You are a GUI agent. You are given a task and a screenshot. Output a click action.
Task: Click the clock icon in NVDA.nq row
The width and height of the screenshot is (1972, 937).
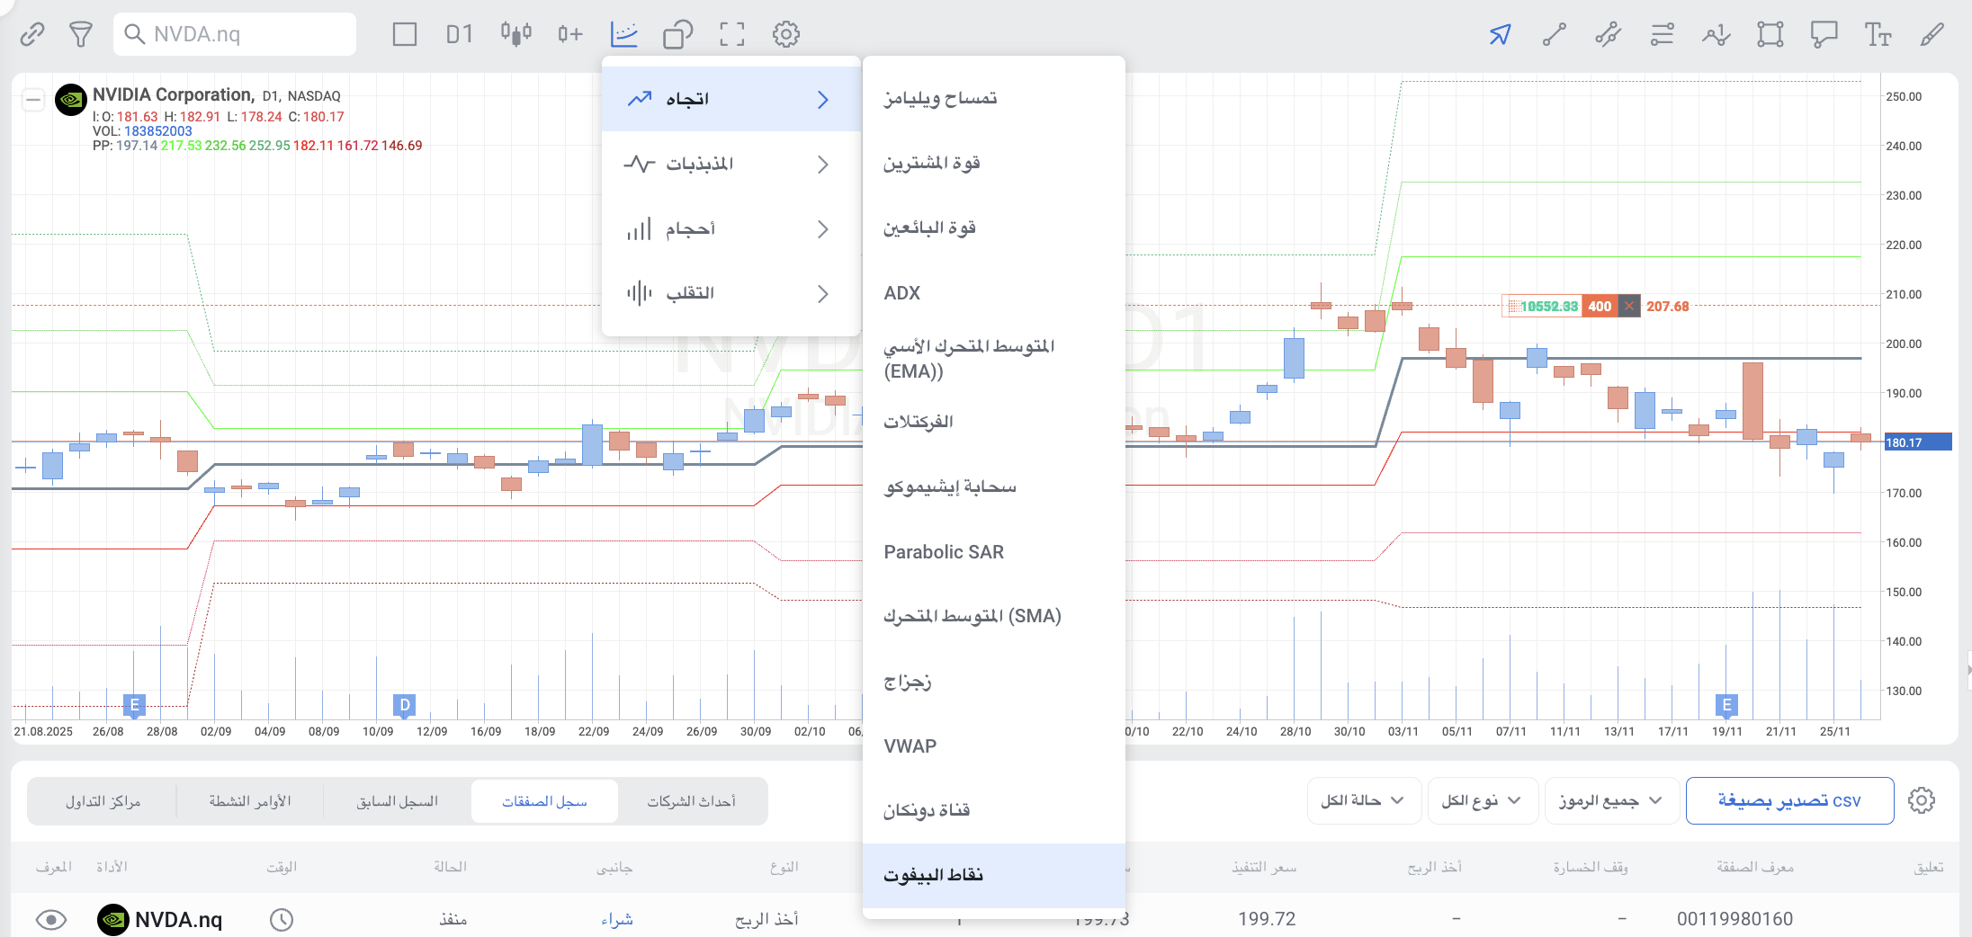[282, 919]
